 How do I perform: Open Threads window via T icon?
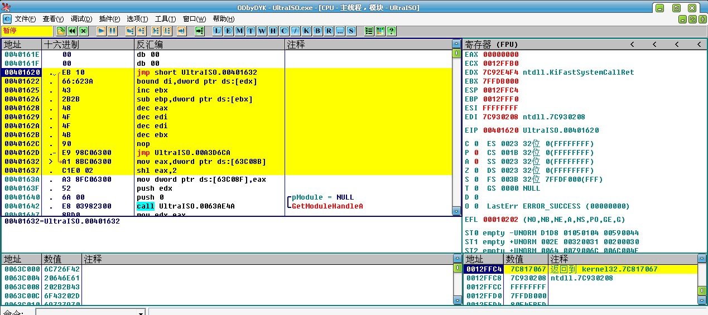[x=251, y=31]
